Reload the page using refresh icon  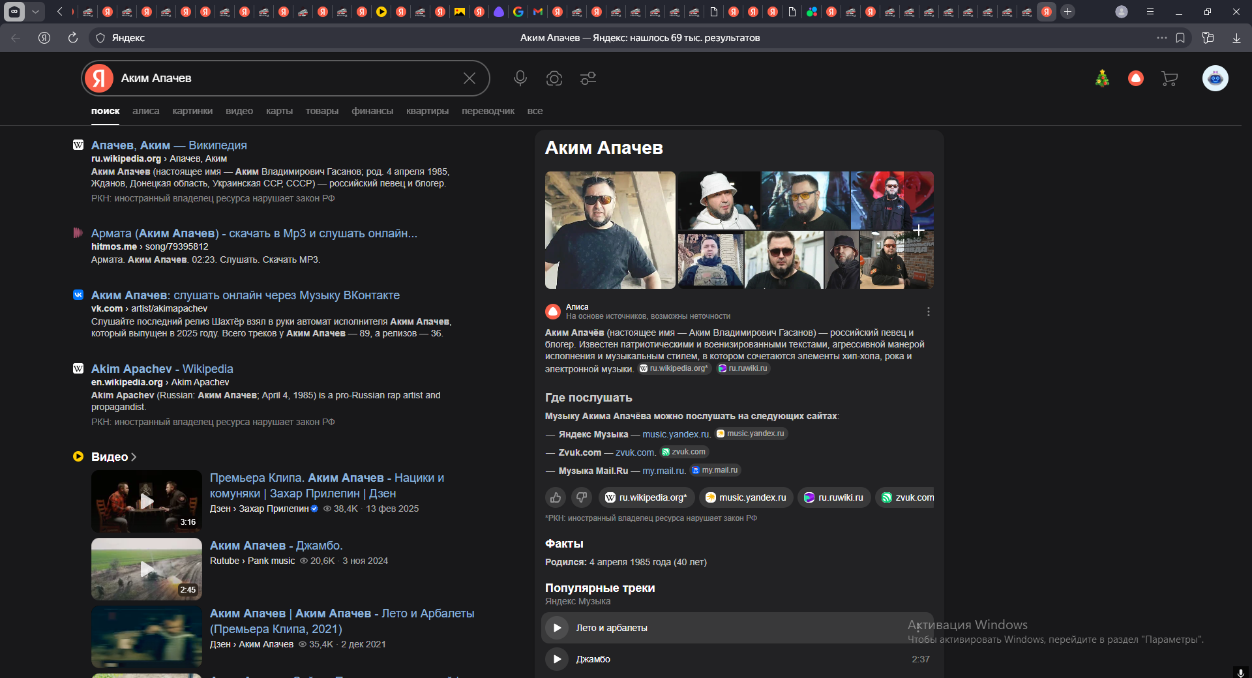73,38
